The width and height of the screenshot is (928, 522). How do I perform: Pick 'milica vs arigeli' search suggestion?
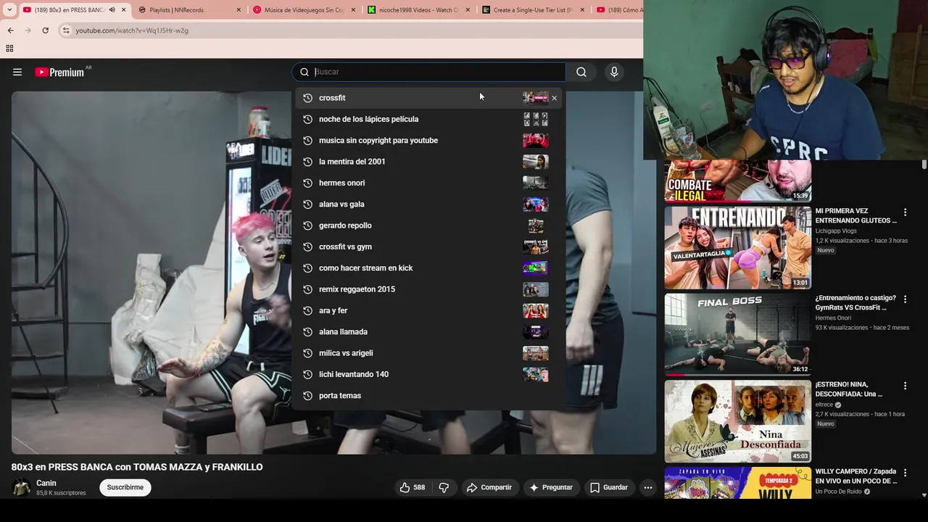point(428,353)
